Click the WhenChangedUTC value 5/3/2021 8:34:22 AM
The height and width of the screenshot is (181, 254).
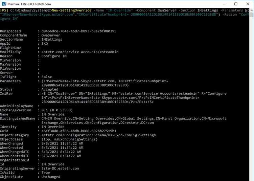(61, 152)
